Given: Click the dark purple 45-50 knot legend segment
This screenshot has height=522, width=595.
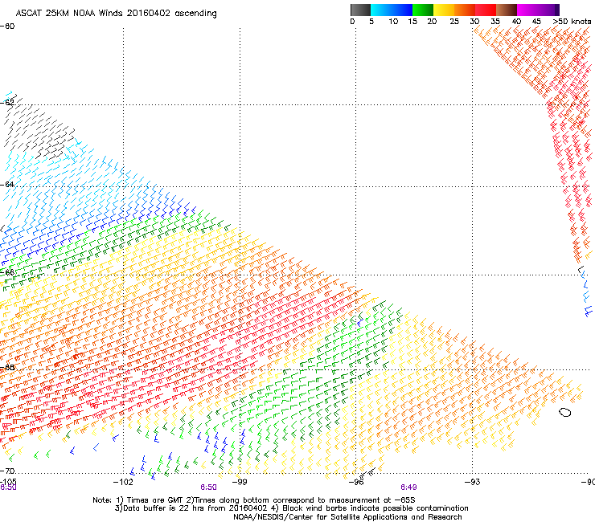Looking at the screenshot, I should [x=548, y=10].
